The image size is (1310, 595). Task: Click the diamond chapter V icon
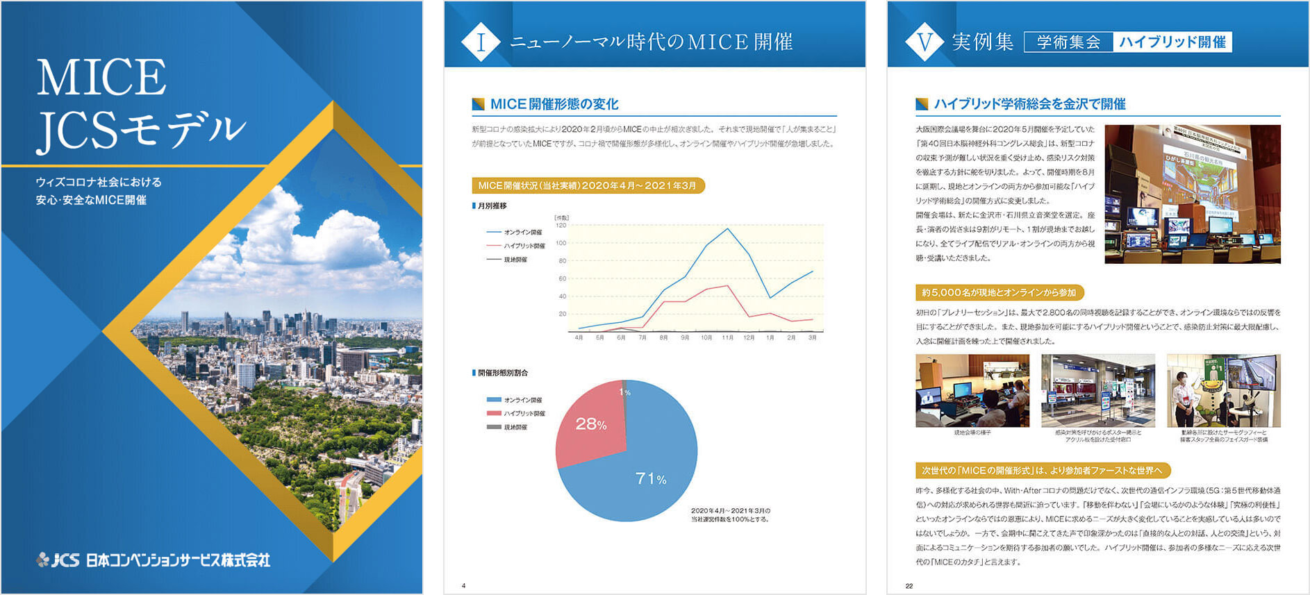click(x=925, y=42)
